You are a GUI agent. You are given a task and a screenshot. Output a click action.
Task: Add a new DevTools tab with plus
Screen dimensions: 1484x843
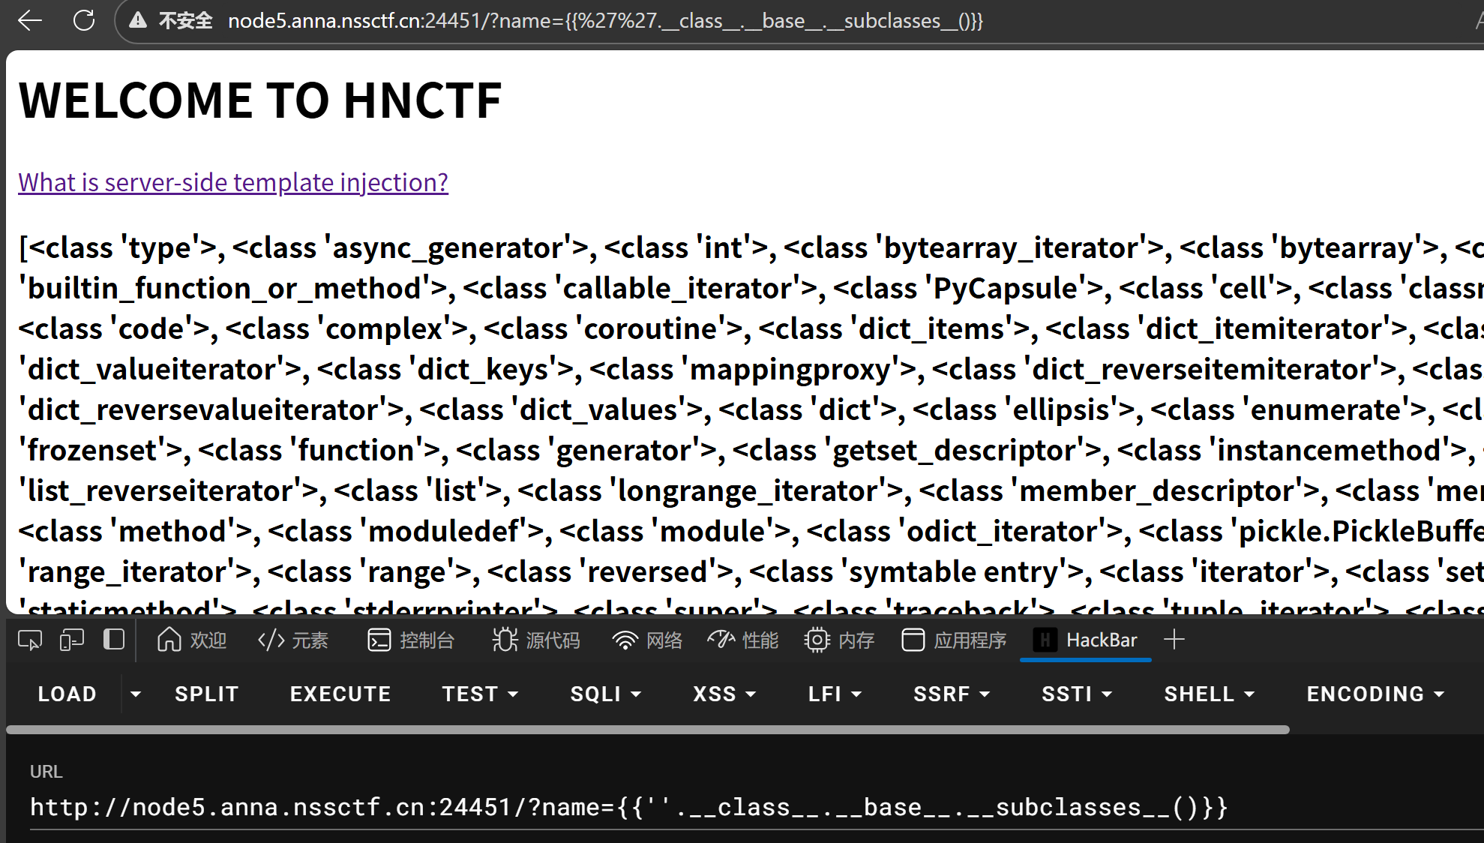(1174, 640)
